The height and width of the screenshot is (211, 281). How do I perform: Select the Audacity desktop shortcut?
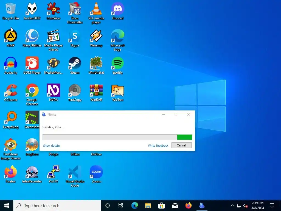coord(11,65)
